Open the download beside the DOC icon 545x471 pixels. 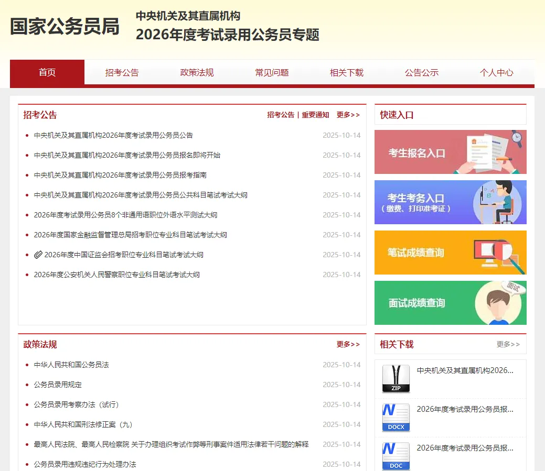click(465, 448)
